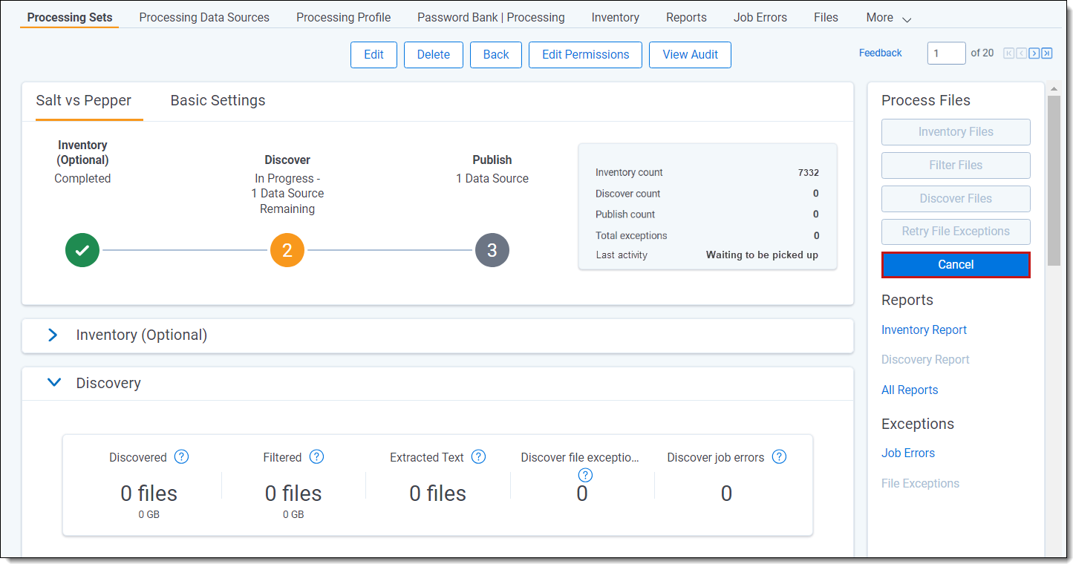Go to next record navigation arrow
Screen dimensions: 1073x564
pyautogui.click(x=1034, y=53)
